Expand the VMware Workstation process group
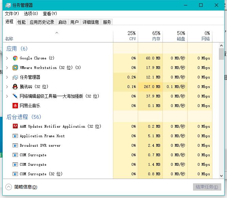227x198 pixels. (7, 68)
